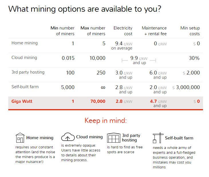This screenshot has width=209, height=177.
Task: Click the Home mining house icon
Action: pyautogui.click(x=20, y=138)
